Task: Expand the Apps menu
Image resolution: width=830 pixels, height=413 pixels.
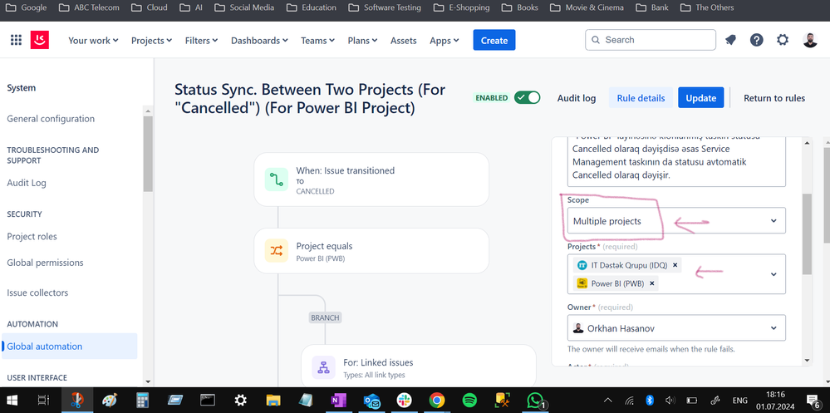Action: click(444, 40)
